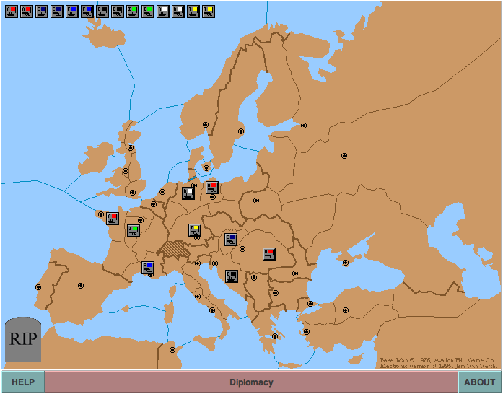Click the Moscow supply center dot
503x394 pixels.
coord(344,156)
